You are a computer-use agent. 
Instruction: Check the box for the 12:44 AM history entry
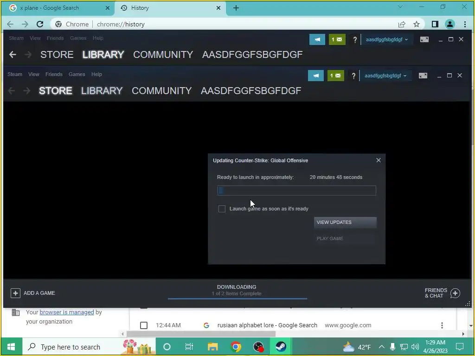coord(144,325)
